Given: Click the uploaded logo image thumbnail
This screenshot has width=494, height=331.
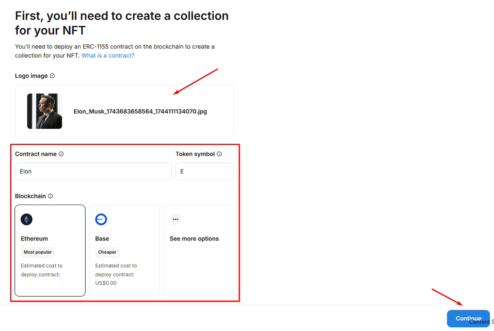Looking at the screenshot, I should (x=44, y=111).
